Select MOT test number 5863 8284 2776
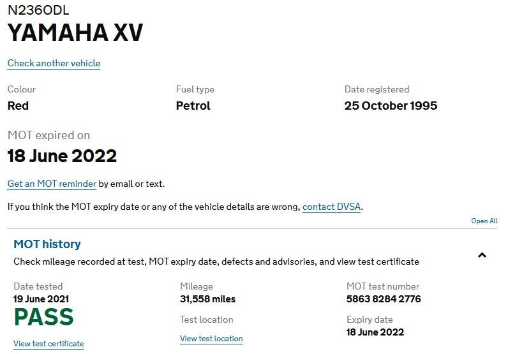The image size is (508, 354). [x=384, y=299]
